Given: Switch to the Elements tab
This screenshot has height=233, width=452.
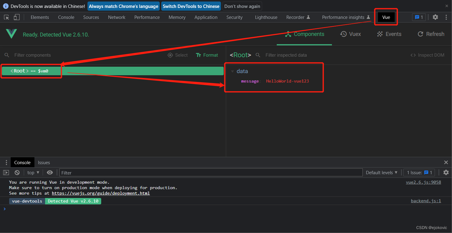Looking at the screenshot, I should point(40,17).
